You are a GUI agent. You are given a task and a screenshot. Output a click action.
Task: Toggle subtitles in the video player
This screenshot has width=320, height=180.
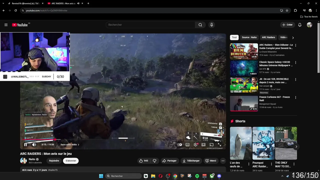coord(187,144)
